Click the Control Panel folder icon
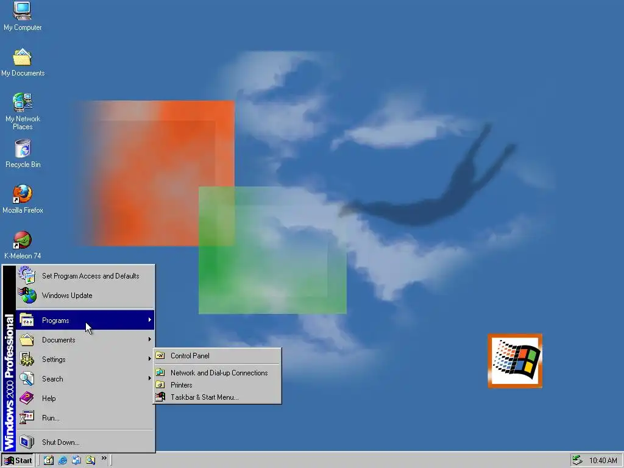This screenshot has width=624, height=468. click(x=160, y=355)
